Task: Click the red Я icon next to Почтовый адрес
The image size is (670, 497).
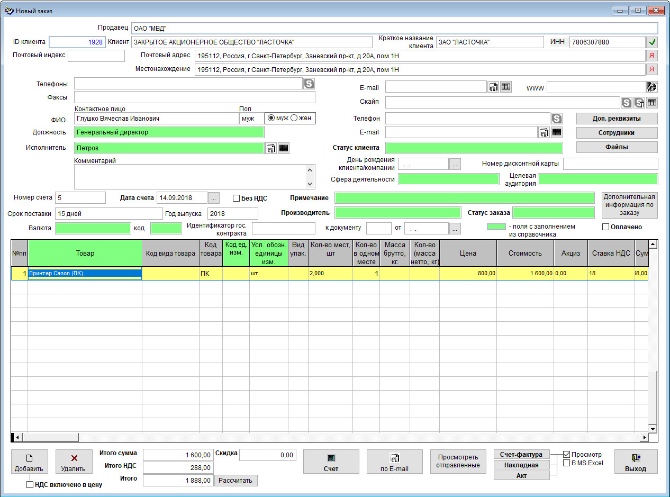Action: (652, 56)
